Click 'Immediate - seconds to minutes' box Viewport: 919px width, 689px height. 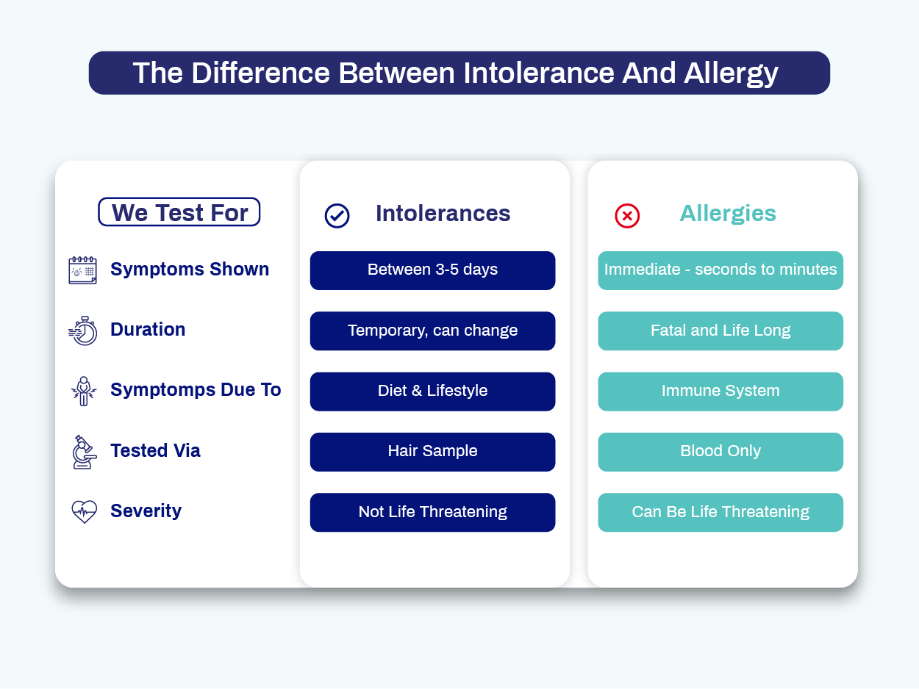[x=720, y=270]
